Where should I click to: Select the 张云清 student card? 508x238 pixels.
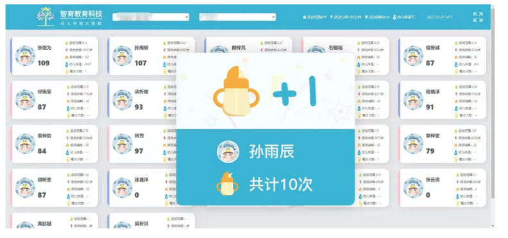(442, 187)
